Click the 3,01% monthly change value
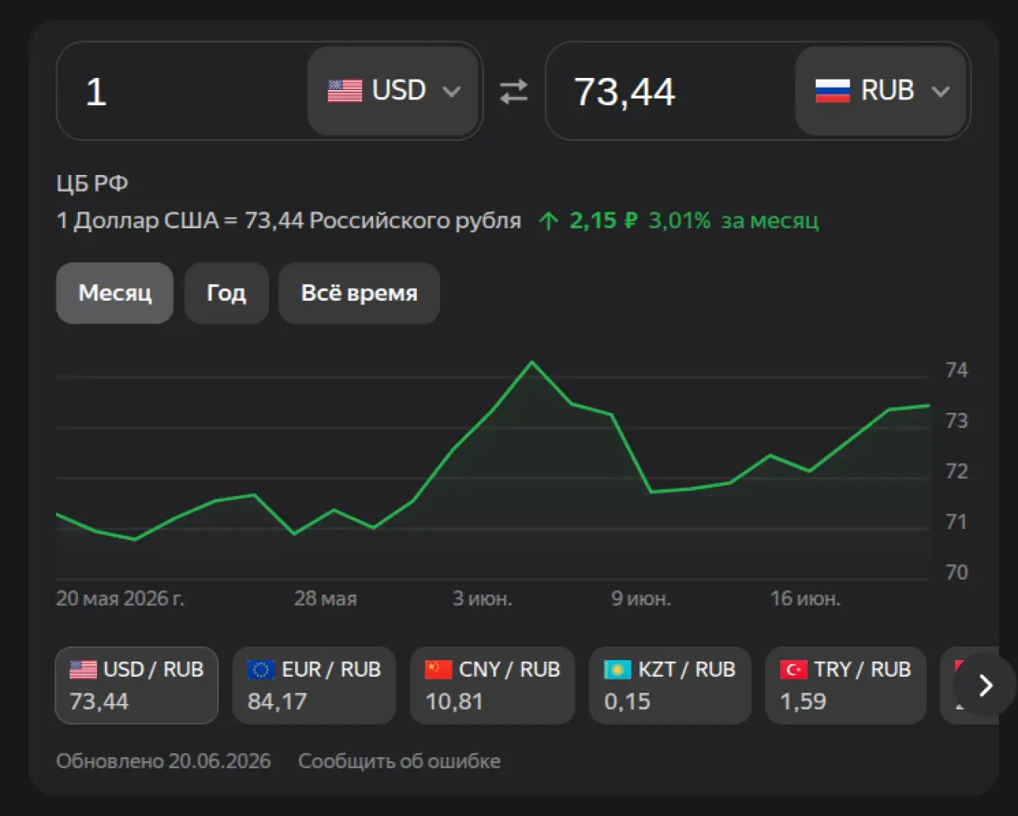Image resolution: width=1018 pixels, height=816 pixels. click(679, 220)
